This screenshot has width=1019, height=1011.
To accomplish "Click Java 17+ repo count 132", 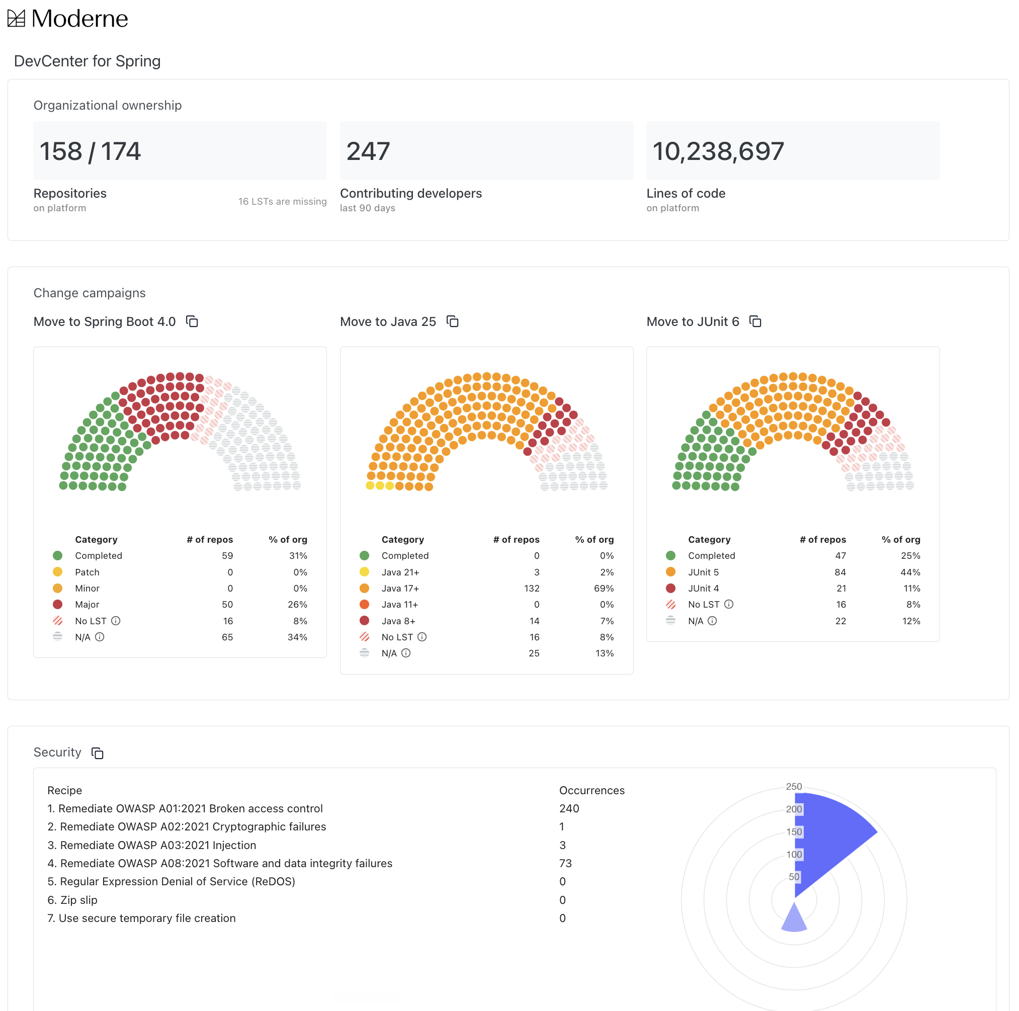I will tap(532, 588).
